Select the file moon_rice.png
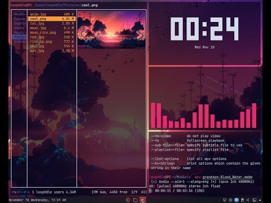The image size is (271, 203). coord(52,33)
